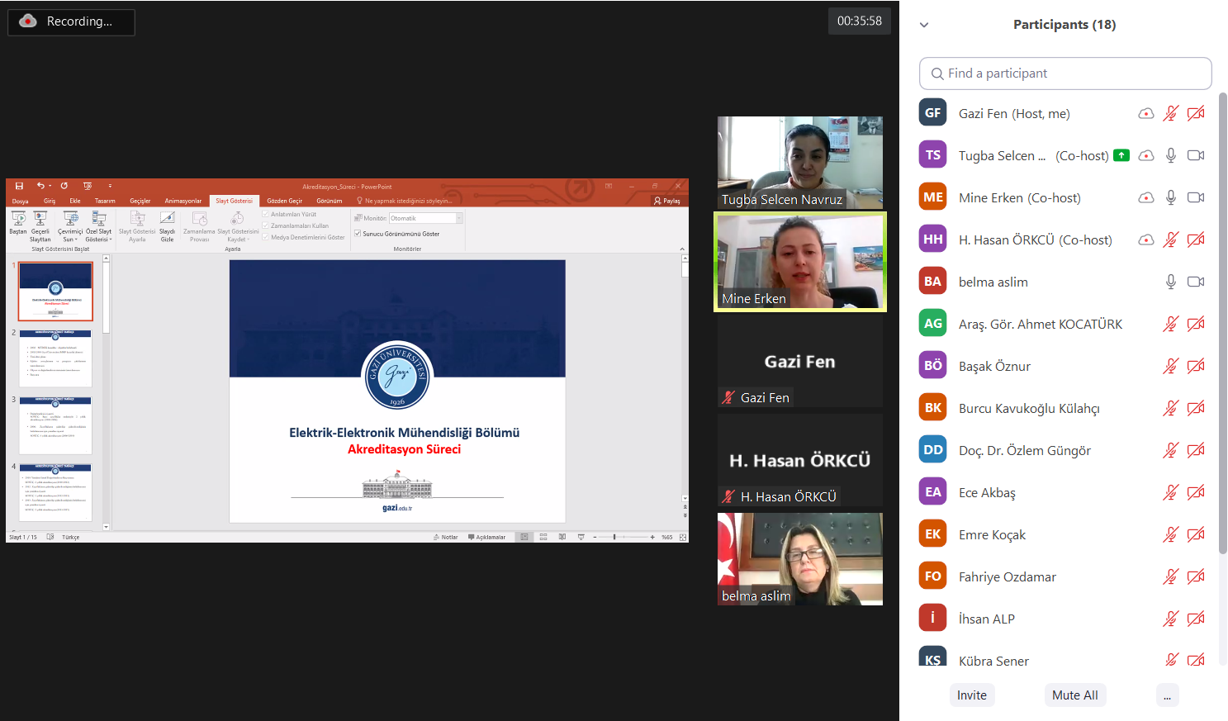Start slideshow from status bar icon

pyautogui.click(x=581, y=537)
